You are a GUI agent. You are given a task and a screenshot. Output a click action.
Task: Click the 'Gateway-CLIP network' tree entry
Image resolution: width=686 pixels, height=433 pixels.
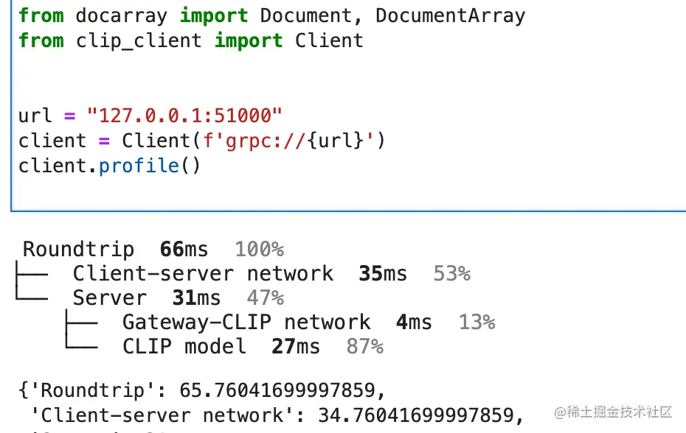point(246,323)
